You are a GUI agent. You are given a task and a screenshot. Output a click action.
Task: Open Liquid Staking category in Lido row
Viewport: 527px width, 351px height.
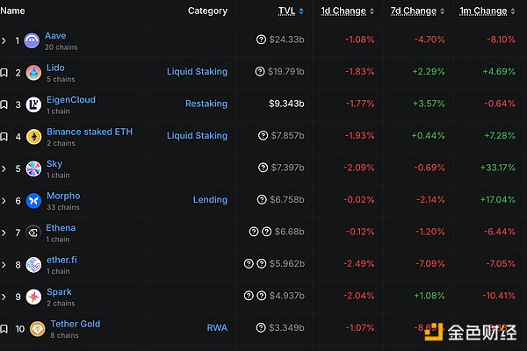pyautogui.click(x=197, y=72)
